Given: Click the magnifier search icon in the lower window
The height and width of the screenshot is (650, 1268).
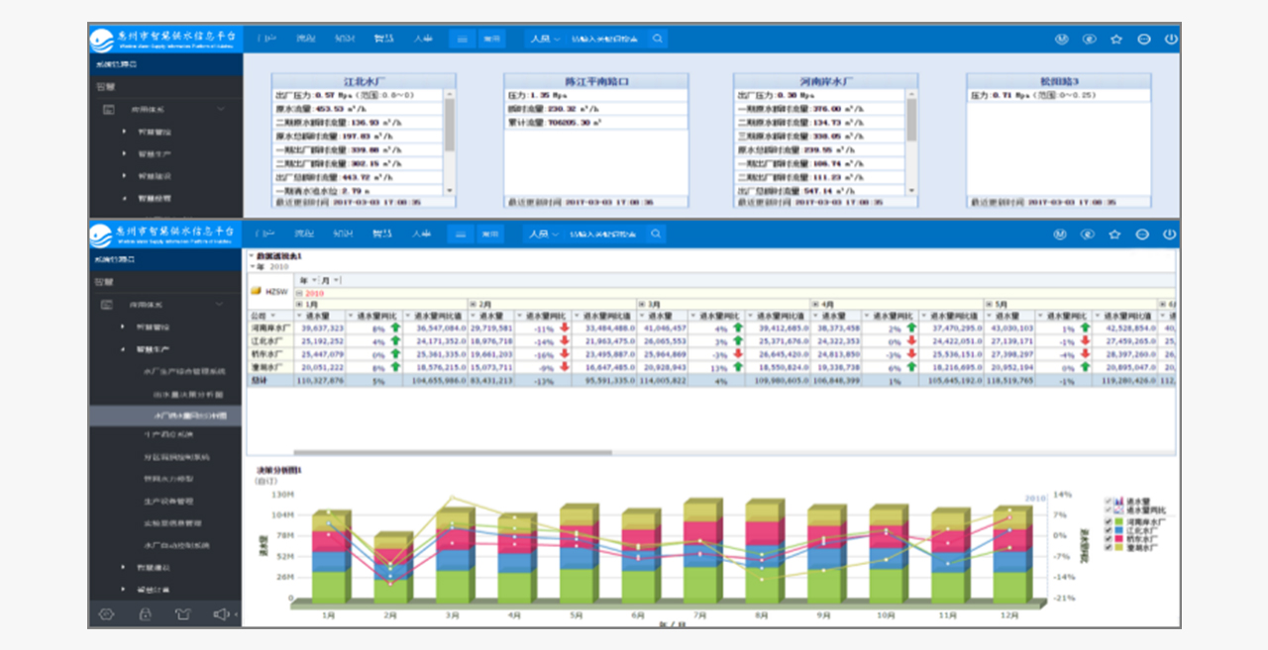Looking at the screenshot, I should coord(657,234).
